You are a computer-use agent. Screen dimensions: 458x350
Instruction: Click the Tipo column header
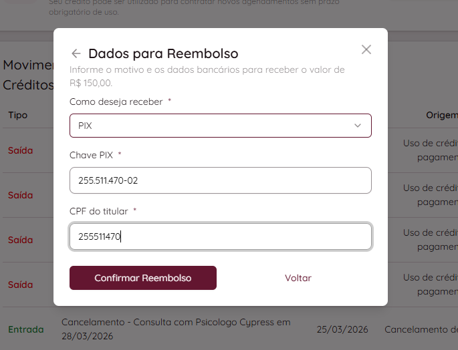18,115
